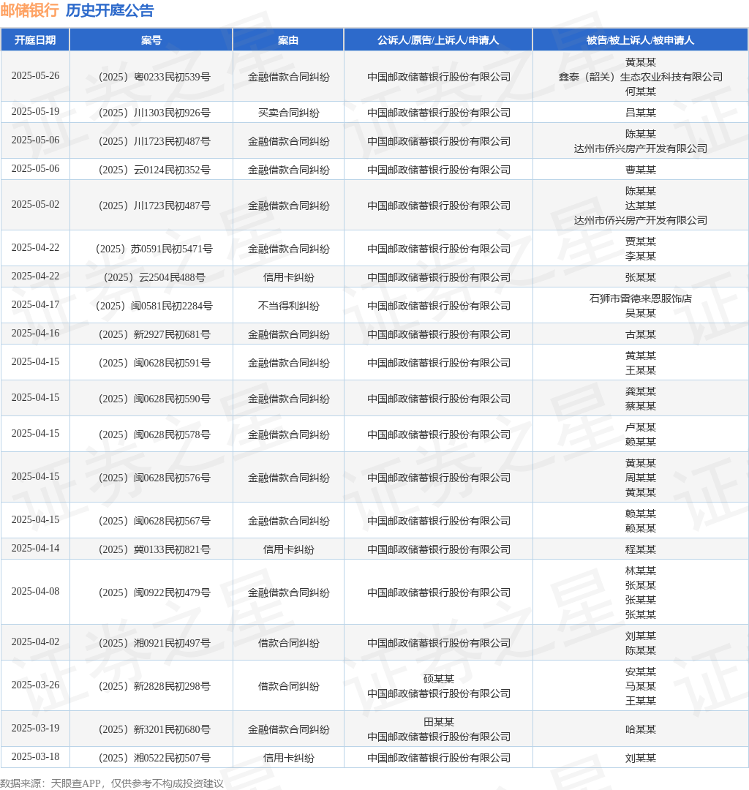Click the defendant 鑫泰（韶关）生态农业科技有限公司
The image size is (749, 790).
tap(641, 77)
